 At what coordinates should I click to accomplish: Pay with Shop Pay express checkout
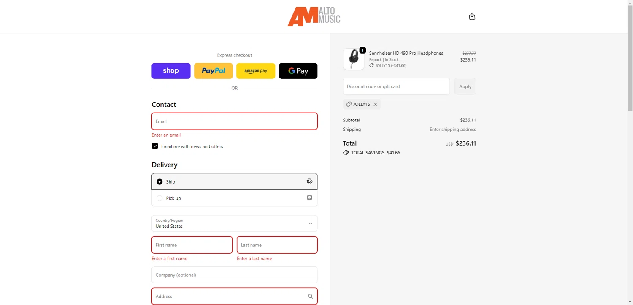click(171, 71)
